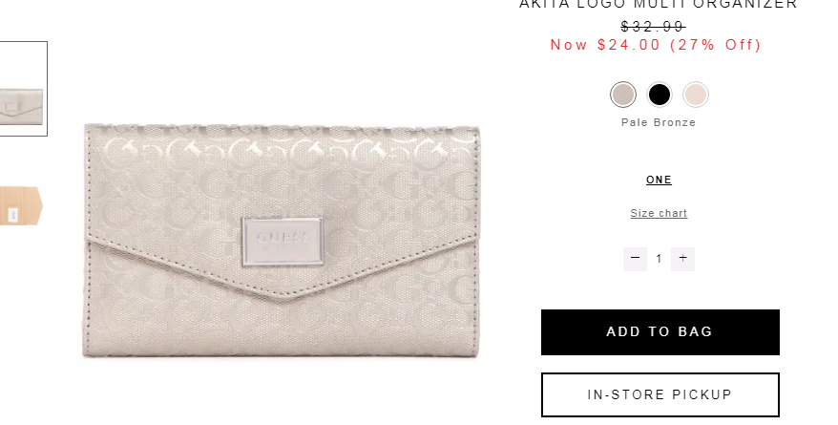Open the Size chart link

(x=659, y=213)
